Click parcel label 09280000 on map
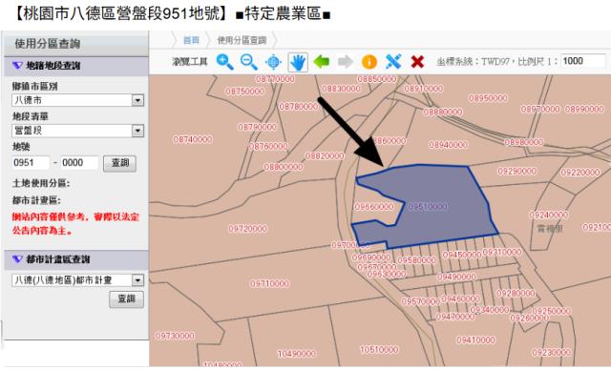The height and width of the screenshot is (370, 611). [x=516, y=293]
